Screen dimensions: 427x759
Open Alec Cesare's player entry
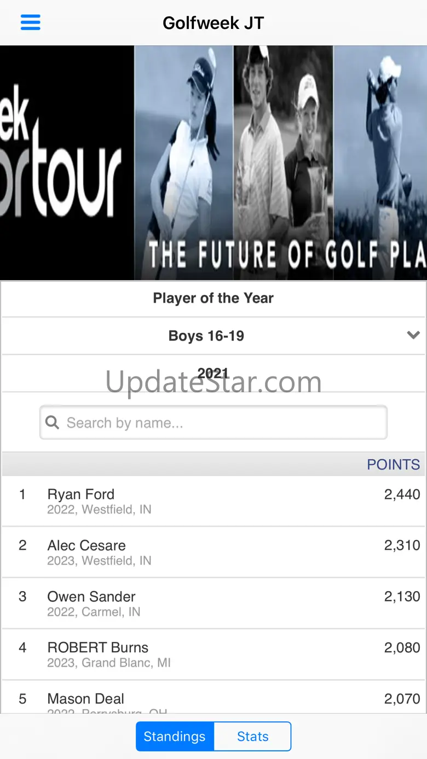[x=86, y=546]
